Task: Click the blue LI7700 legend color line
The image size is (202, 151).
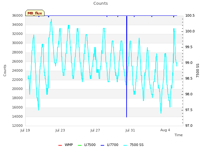Action: (102, 145)
